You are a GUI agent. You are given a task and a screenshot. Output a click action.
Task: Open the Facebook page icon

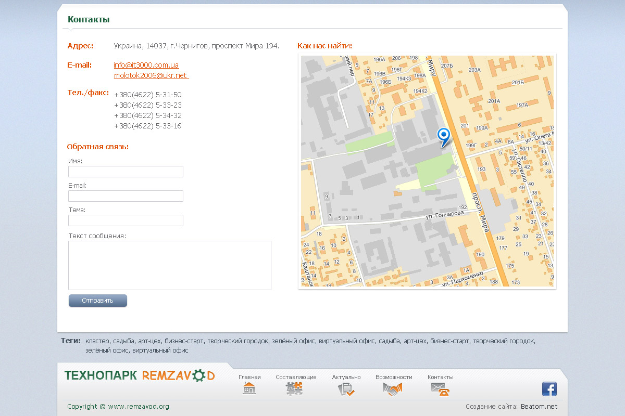click(x=549, y=389)
